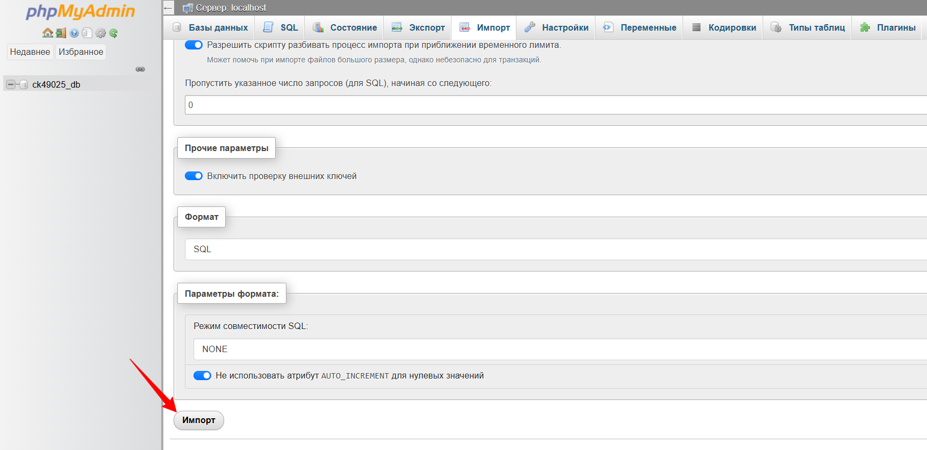Viewport: 927px width, 450px height.
Task: Switch to the SQL tab
Action: click(x=280, y=27)
